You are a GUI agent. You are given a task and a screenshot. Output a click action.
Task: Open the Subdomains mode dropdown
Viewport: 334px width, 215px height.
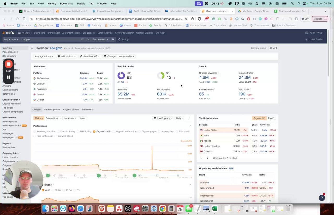(x=100, y=40)
